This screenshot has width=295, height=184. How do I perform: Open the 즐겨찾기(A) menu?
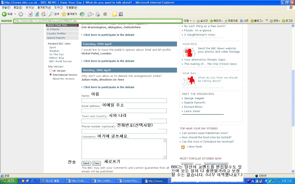[x=44, y=7]
